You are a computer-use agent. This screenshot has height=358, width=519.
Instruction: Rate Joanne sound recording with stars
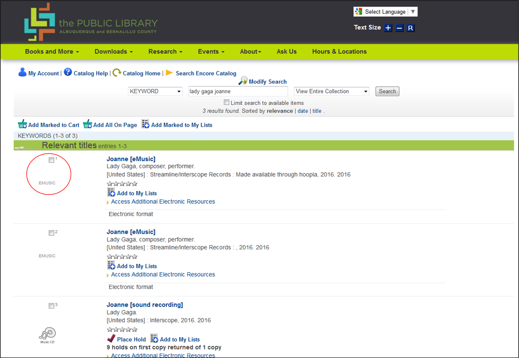[x=122, y=329]
